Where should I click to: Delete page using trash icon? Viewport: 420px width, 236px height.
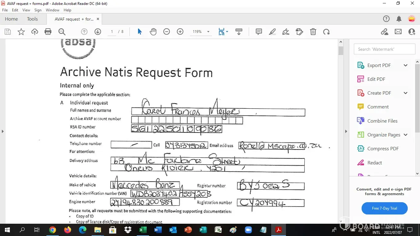click(313, 32)
